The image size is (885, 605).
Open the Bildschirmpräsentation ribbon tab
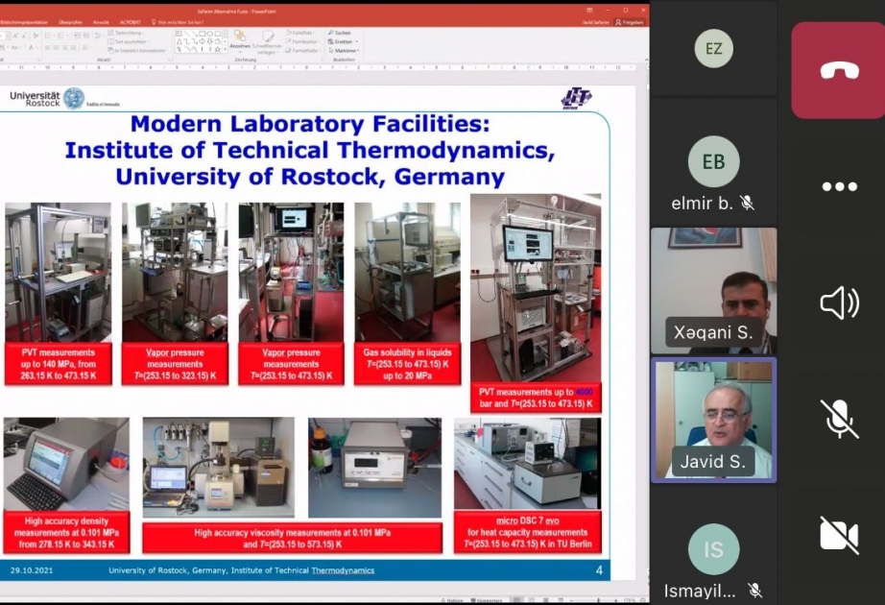coord(24,22)
